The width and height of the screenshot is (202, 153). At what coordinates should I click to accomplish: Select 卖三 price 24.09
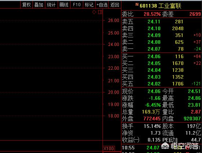[x=154, y=35]
